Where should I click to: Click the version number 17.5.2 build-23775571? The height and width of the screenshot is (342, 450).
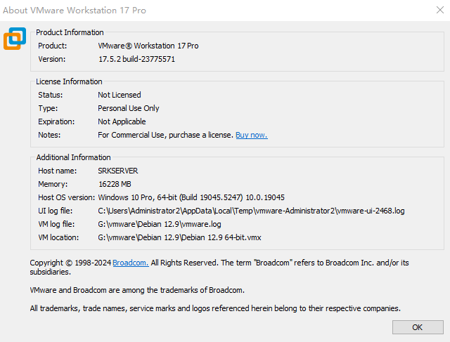coord(136,59)
